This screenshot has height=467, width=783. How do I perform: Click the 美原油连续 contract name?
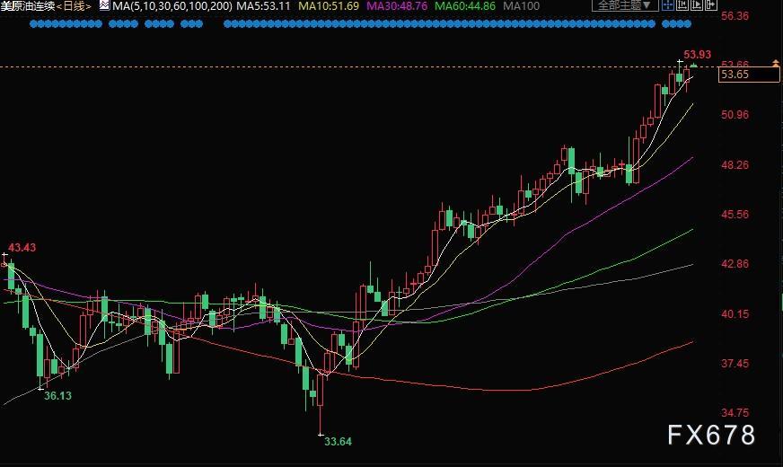click(x=28, y=6)
